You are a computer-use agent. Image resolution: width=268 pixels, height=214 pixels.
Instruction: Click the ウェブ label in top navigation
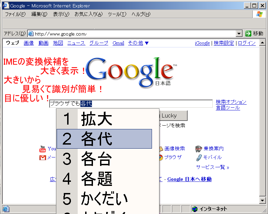[x=13, y=43]
